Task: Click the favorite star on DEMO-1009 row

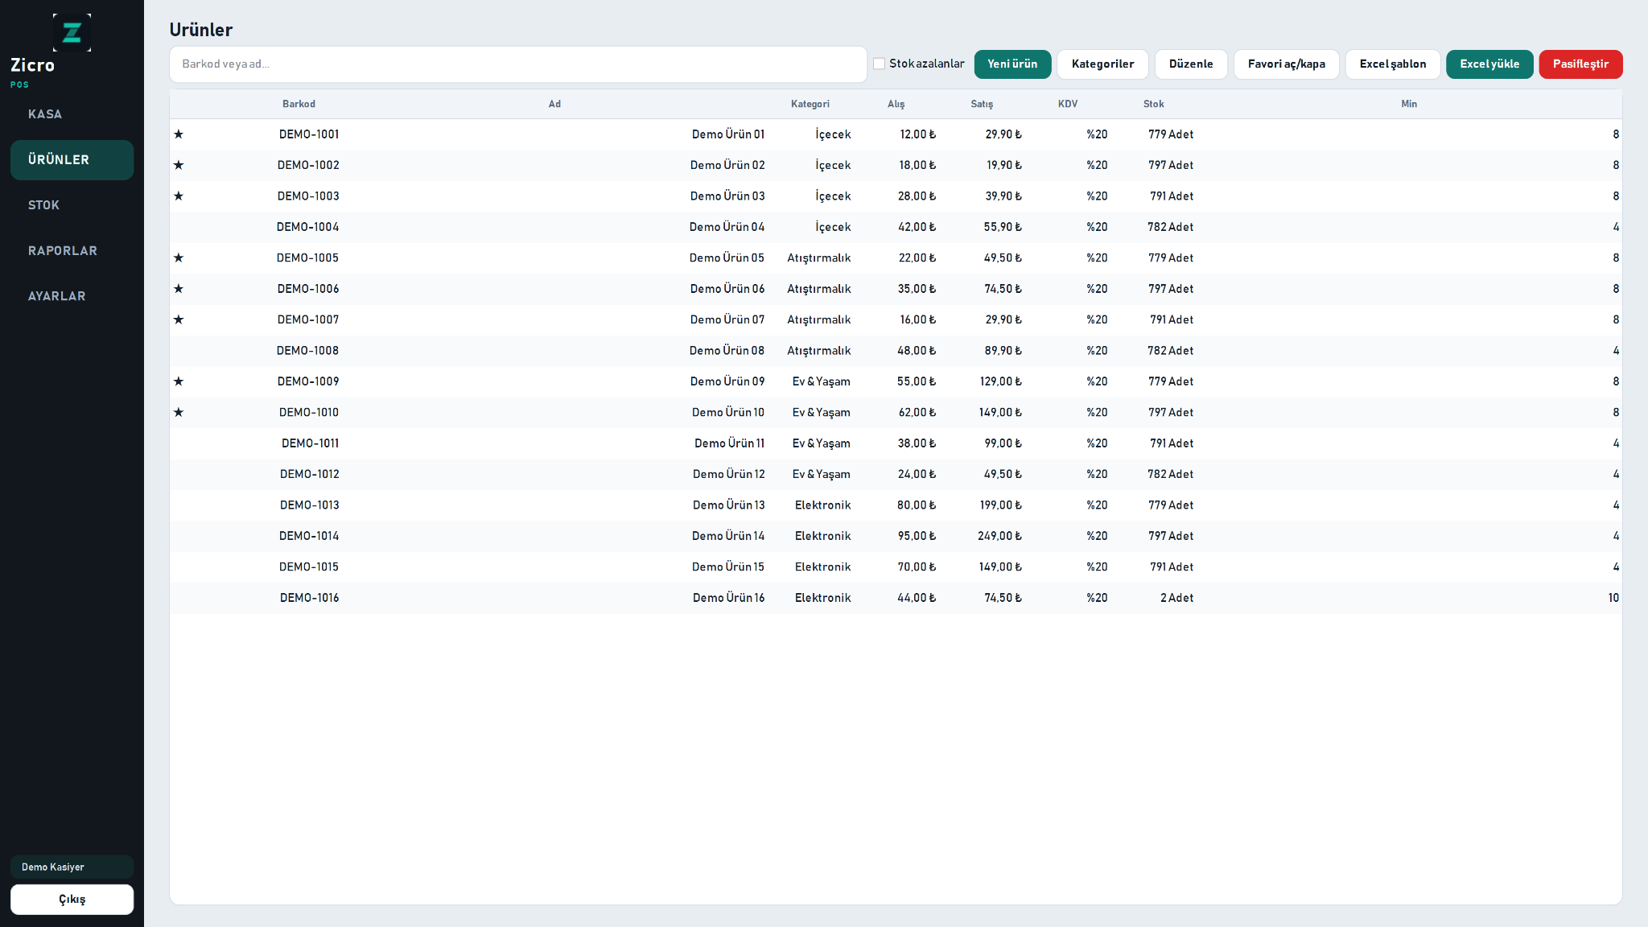Action: tap(179, 381)
